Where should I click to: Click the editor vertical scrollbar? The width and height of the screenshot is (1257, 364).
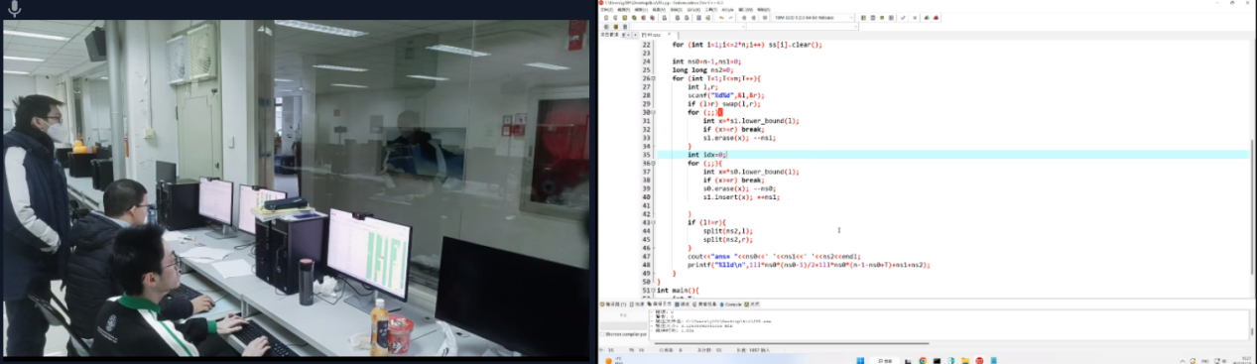pyautogui.click(x=1252, y=169)
